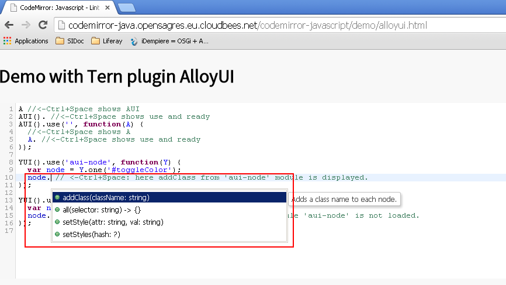Screen dimensions: 506x285
Task: Click comment 'shows use and ready' on line 2
Action: 165,116
